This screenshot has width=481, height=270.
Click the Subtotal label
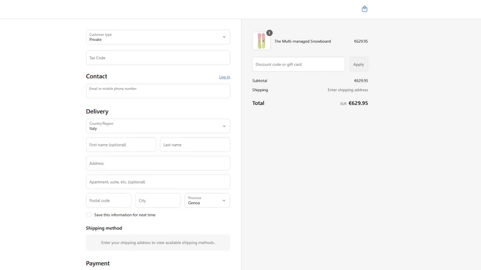[260, 81]
